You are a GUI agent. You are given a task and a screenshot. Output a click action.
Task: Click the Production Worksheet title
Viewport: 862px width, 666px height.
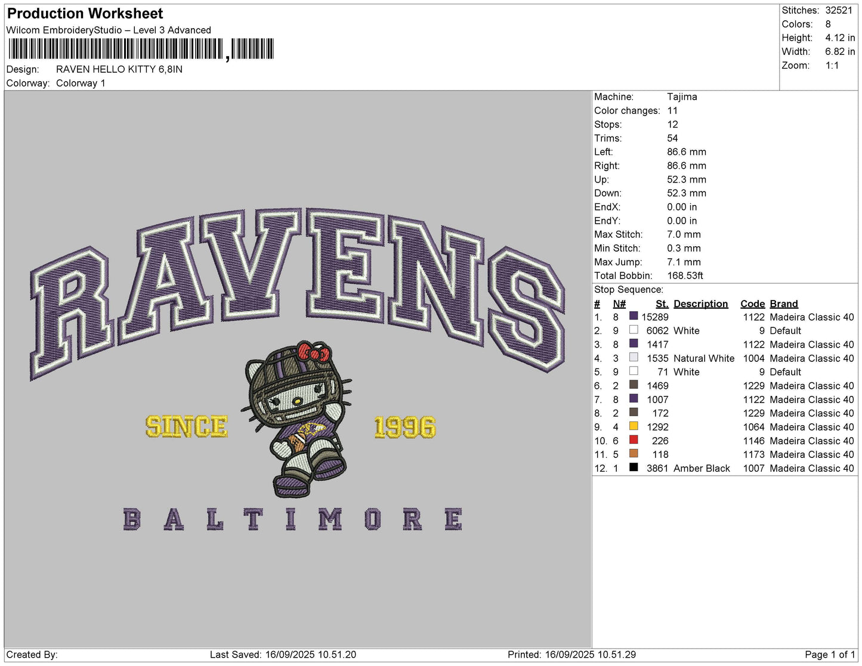tap(85, 13)
